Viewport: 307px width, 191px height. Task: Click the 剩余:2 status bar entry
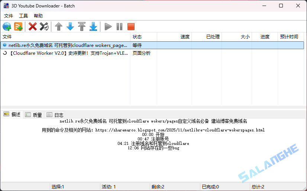tap(158, 187)
